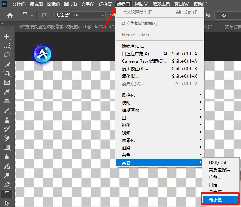
Task: Select the Path Selection tool
Action: coord(7,203)
